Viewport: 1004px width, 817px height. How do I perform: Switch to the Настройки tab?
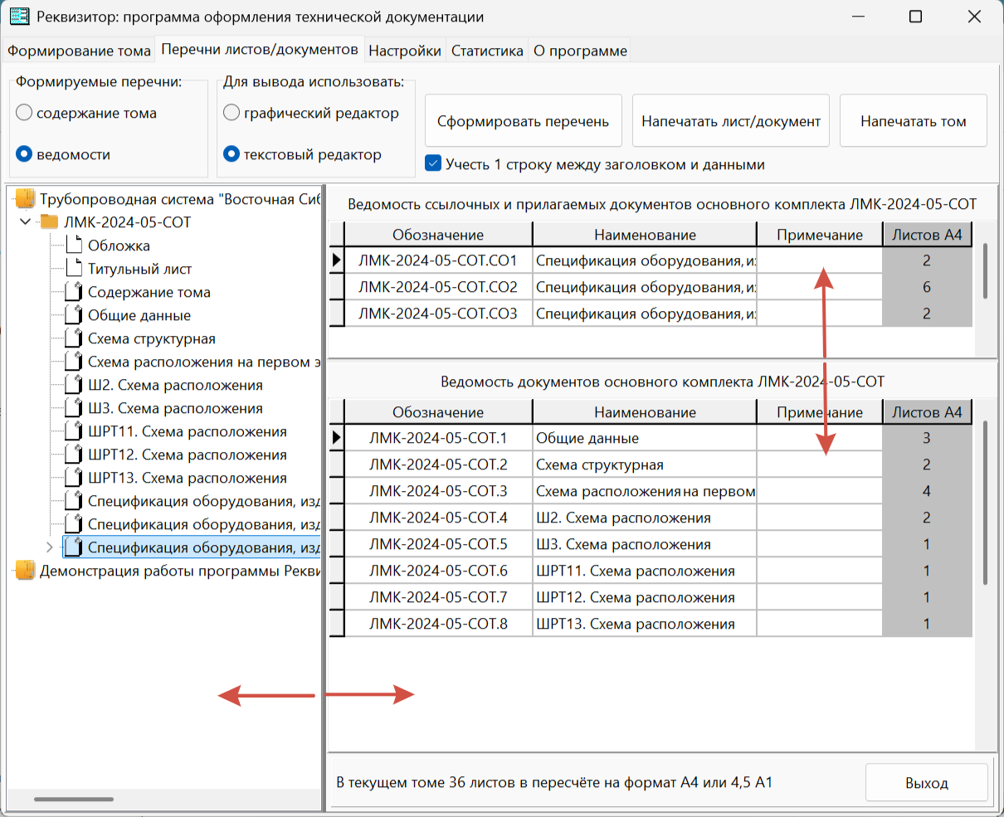coord(405,51)
